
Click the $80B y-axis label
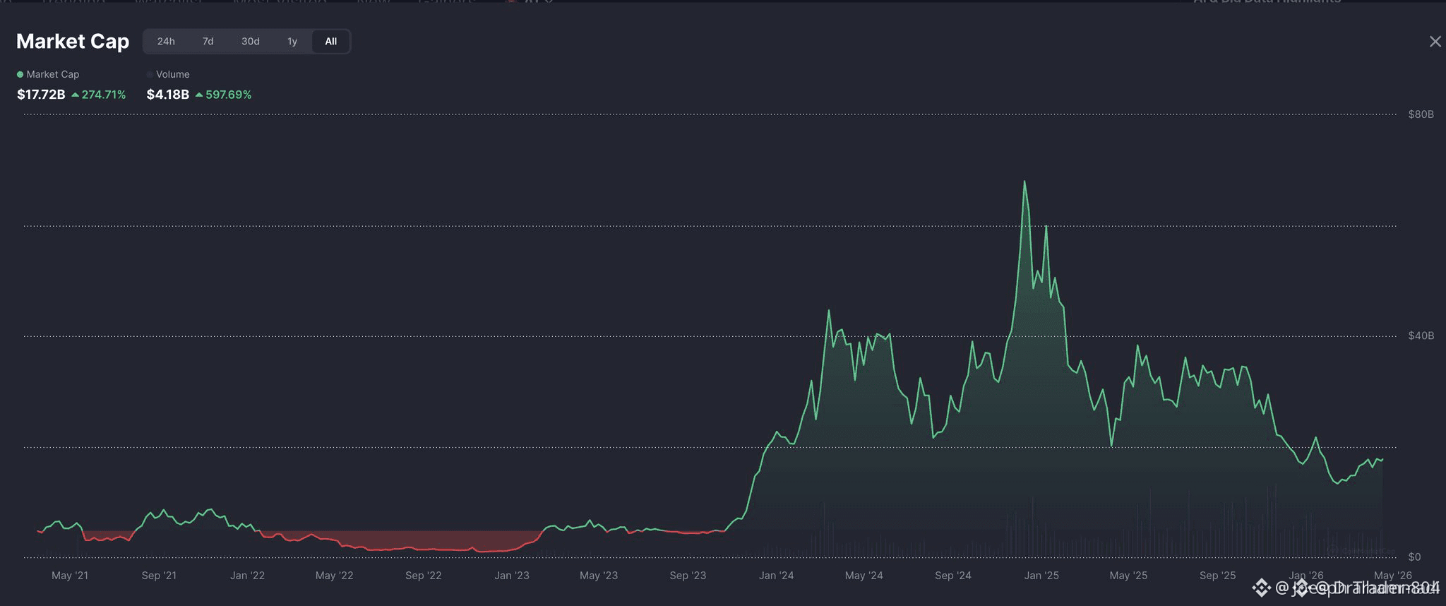[1421, 114]
